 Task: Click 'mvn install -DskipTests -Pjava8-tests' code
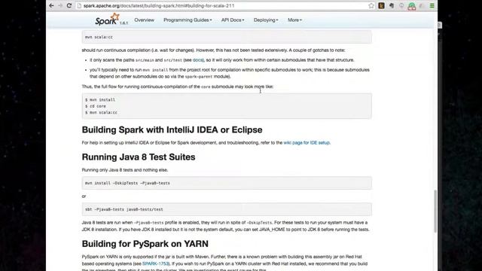(x=127, y=183)
